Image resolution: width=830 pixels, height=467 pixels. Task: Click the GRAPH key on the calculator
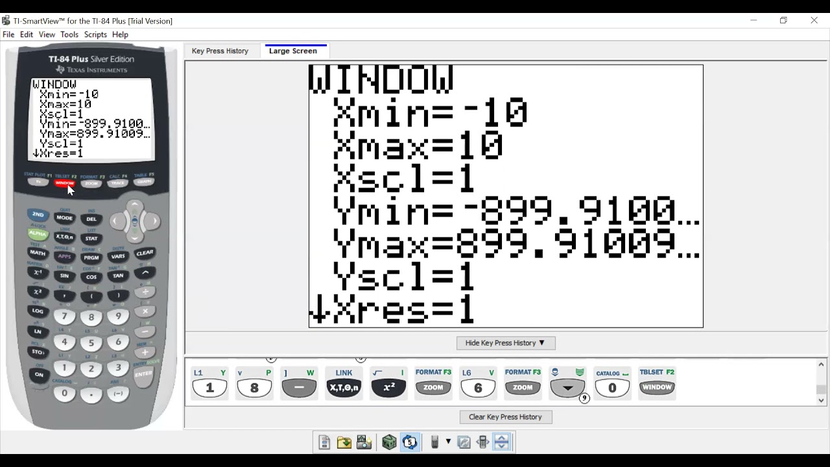point(144,182)
